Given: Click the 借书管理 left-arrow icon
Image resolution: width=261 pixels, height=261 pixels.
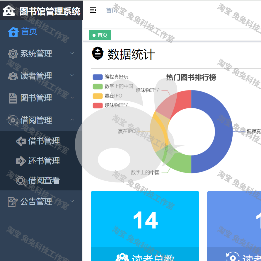Looking at the screenshot, I should coord(21,141).
